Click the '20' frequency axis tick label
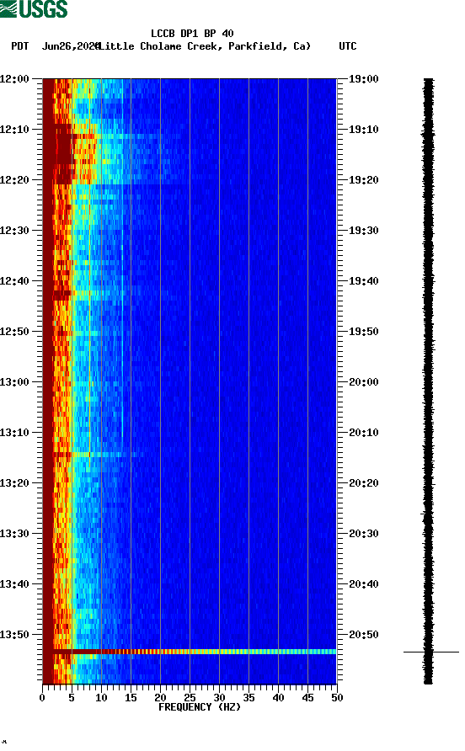The height and width of the screenshot is (751, 465). (160, 698)
